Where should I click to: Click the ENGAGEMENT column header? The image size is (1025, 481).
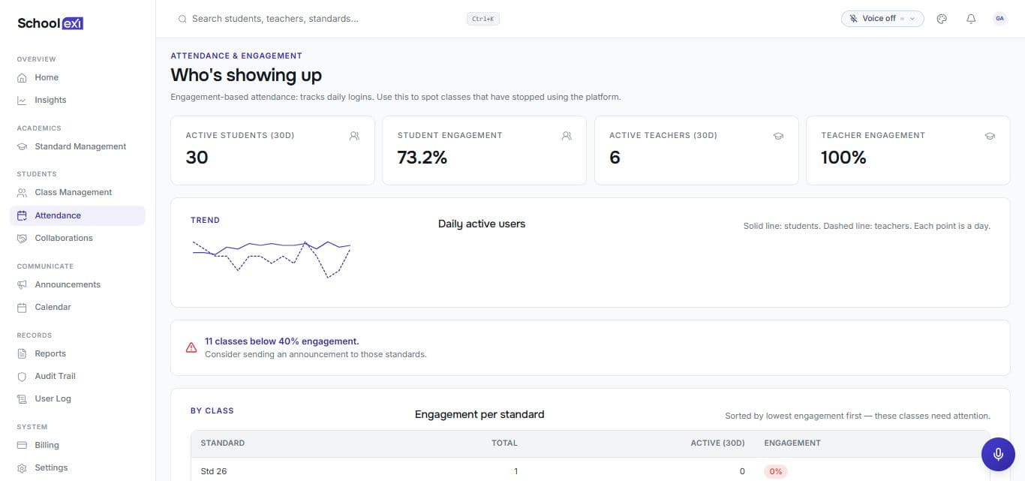coord(792,443)
